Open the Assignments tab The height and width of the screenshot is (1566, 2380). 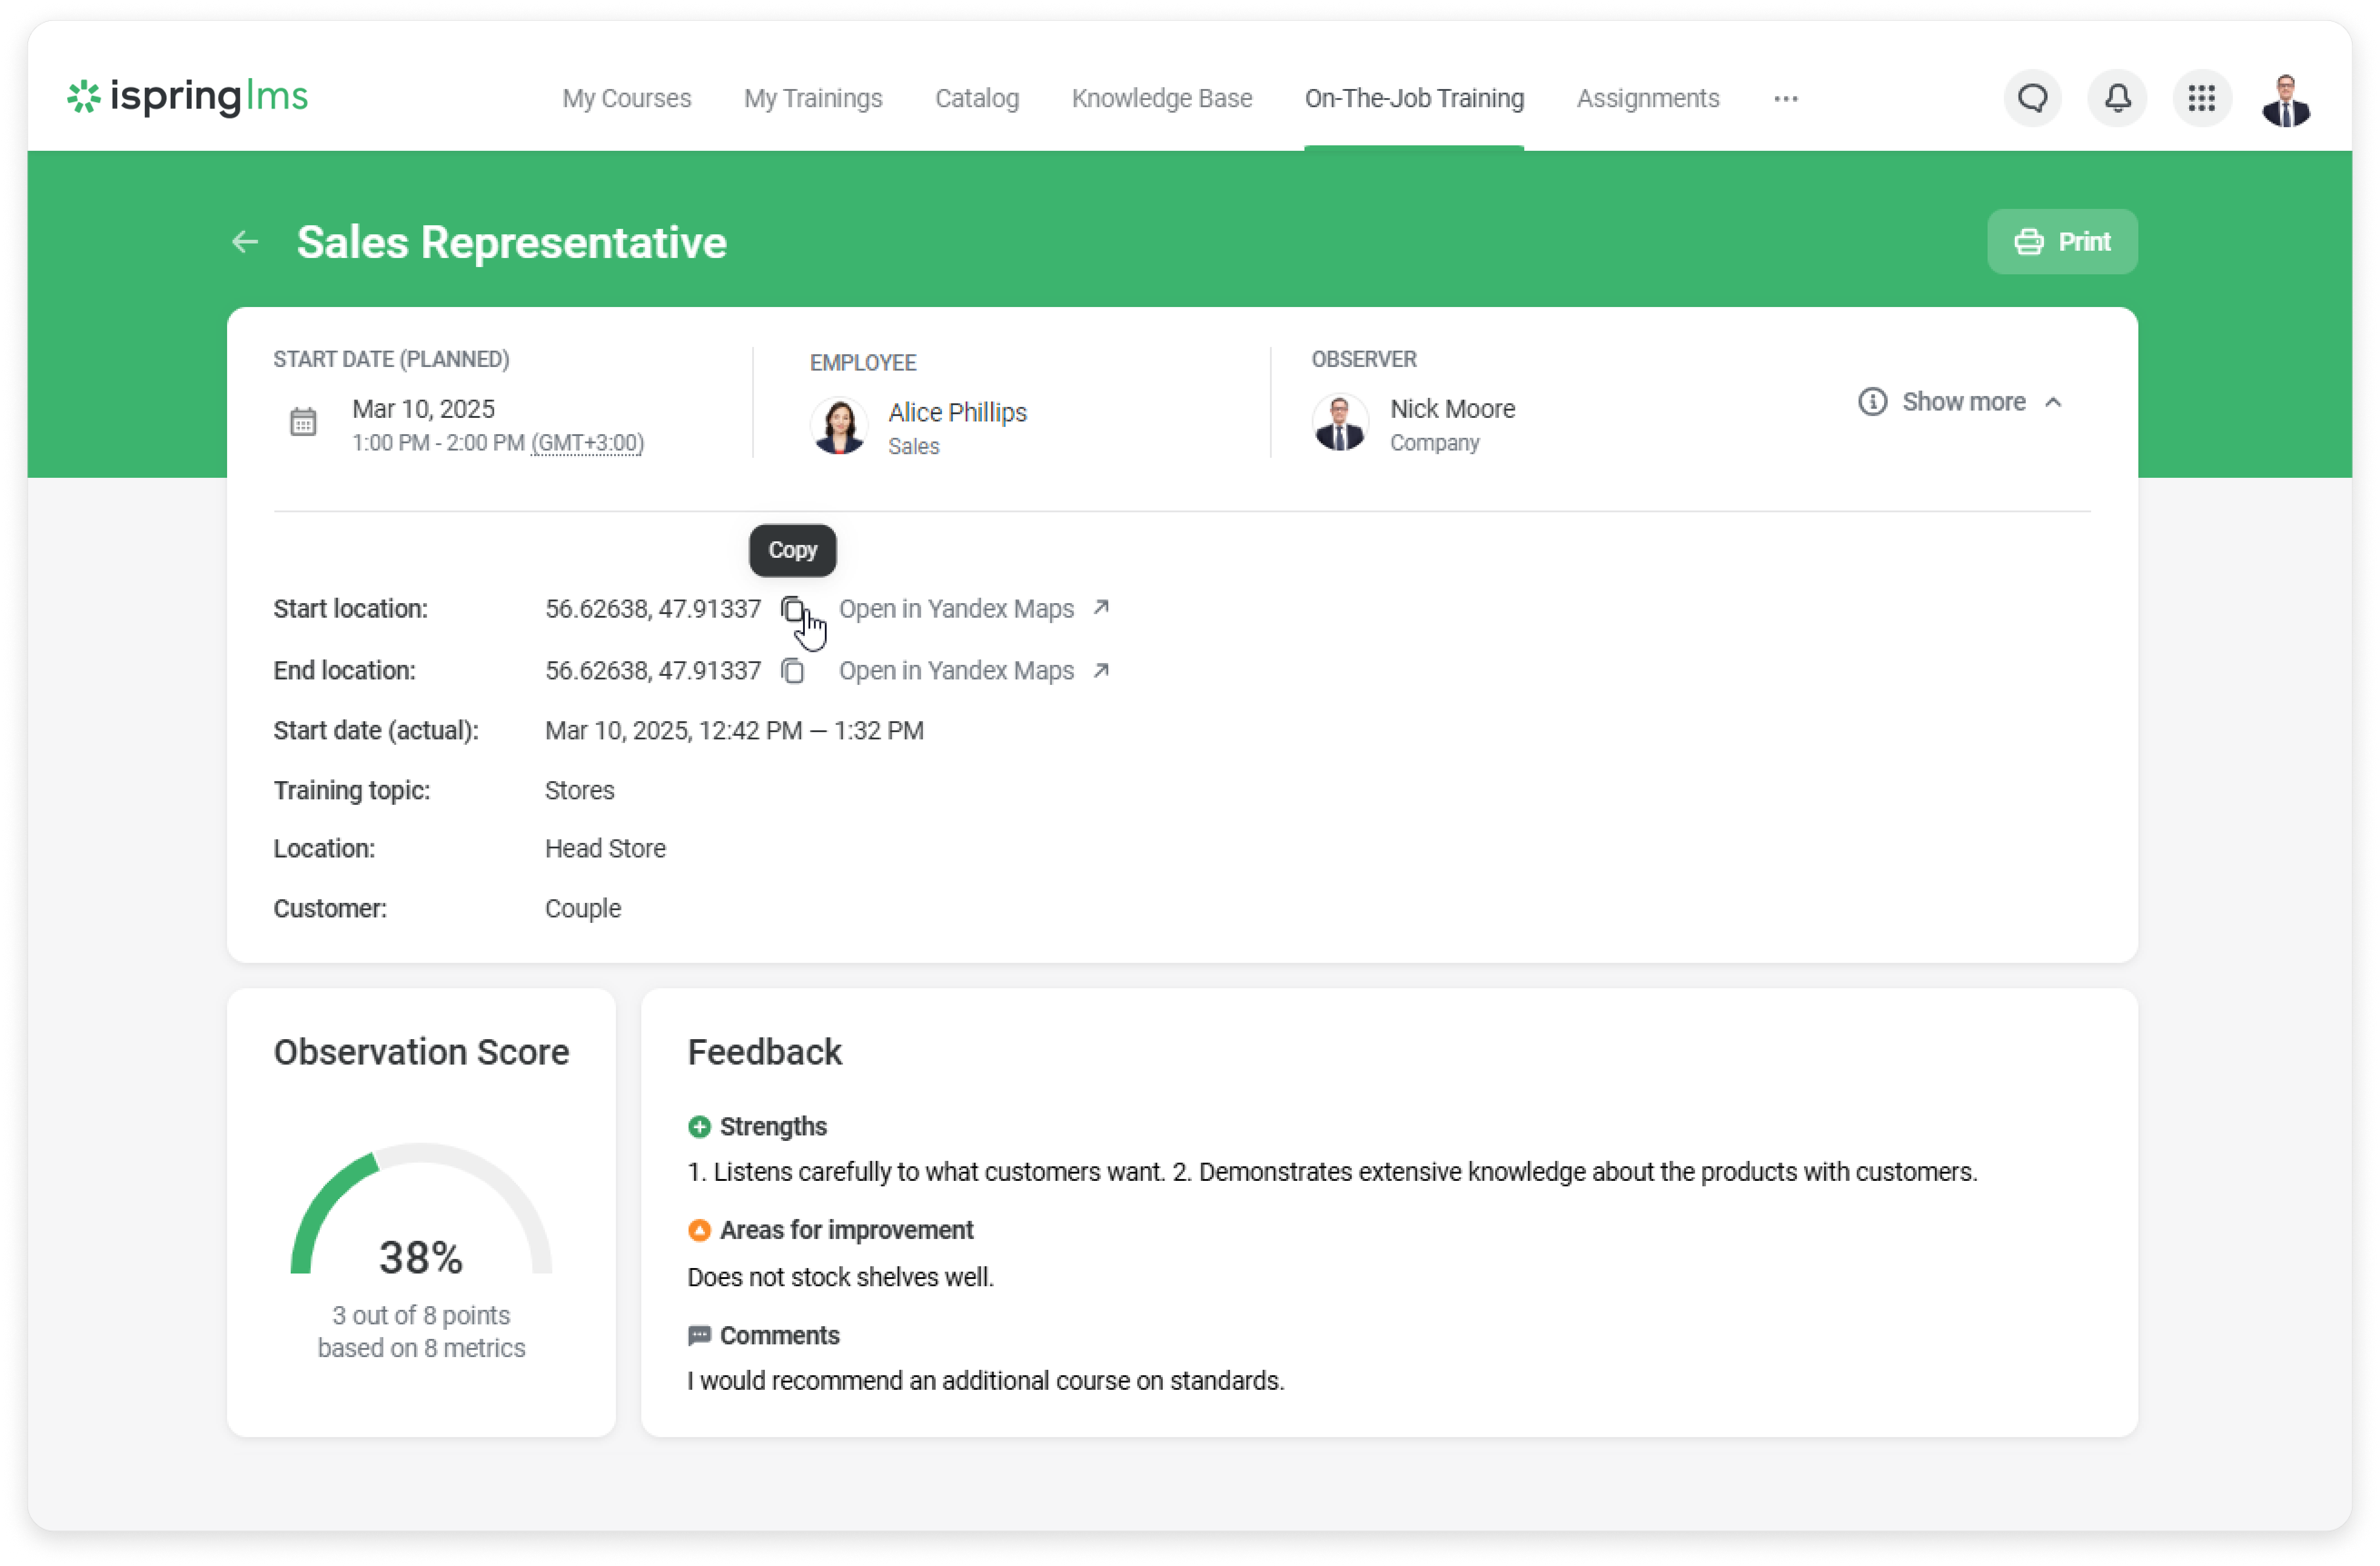coord(1647,98)
